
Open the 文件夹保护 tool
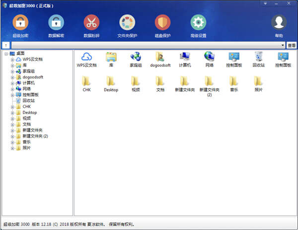tap(127, 26)
